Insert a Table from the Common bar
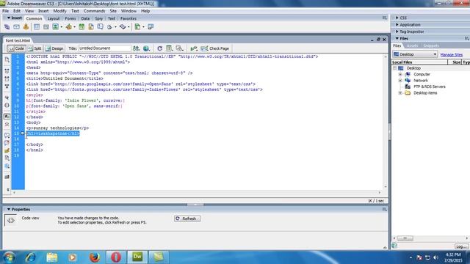470x264 pixels. click(37, 27)
